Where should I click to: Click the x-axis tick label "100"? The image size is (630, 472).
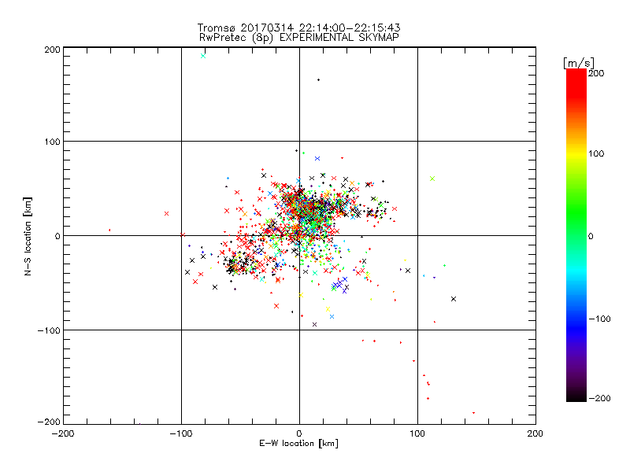417,433
